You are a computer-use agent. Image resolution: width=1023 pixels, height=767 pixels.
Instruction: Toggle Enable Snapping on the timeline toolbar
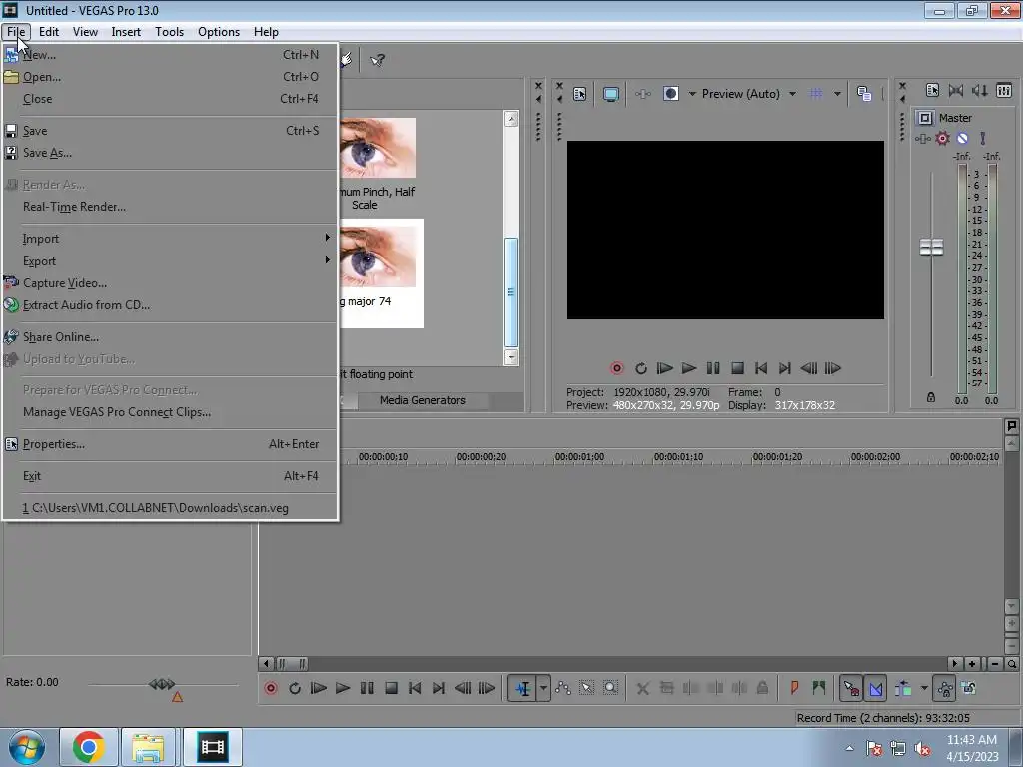point(851,688)
